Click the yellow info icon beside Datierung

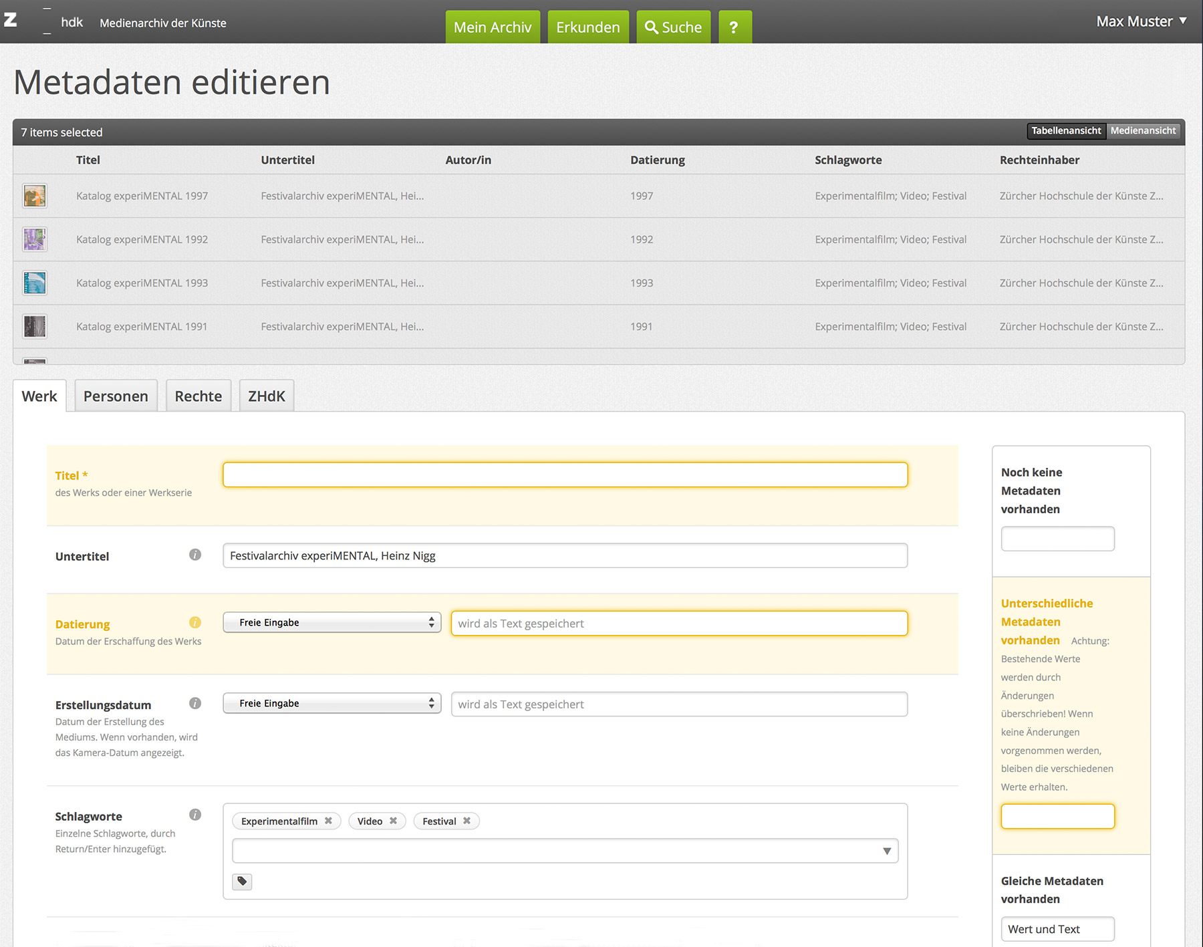(x=195, y=623)
